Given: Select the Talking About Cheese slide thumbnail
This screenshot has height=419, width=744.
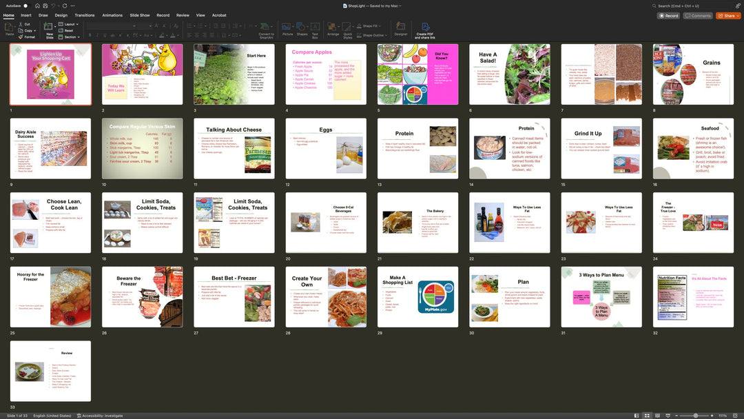Looking at the screenshot, I should tap(234, 149).
